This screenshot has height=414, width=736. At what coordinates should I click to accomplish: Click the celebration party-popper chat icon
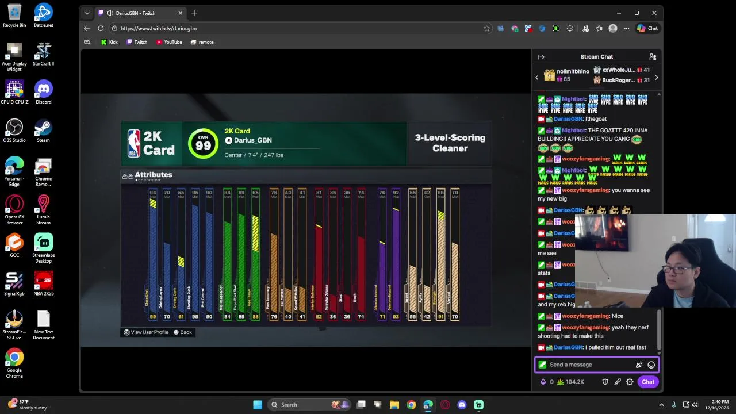click(x=639, y=365)
